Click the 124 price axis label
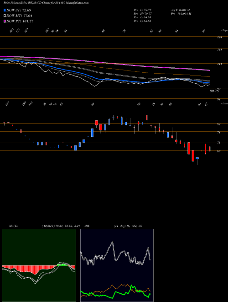Image resolution: width=228 pixels, height=302 pixels. pos(219,38)
